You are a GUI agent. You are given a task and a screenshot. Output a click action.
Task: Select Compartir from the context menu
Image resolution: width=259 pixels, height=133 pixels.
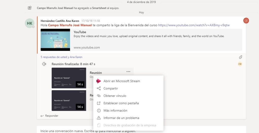click(111, 88)
